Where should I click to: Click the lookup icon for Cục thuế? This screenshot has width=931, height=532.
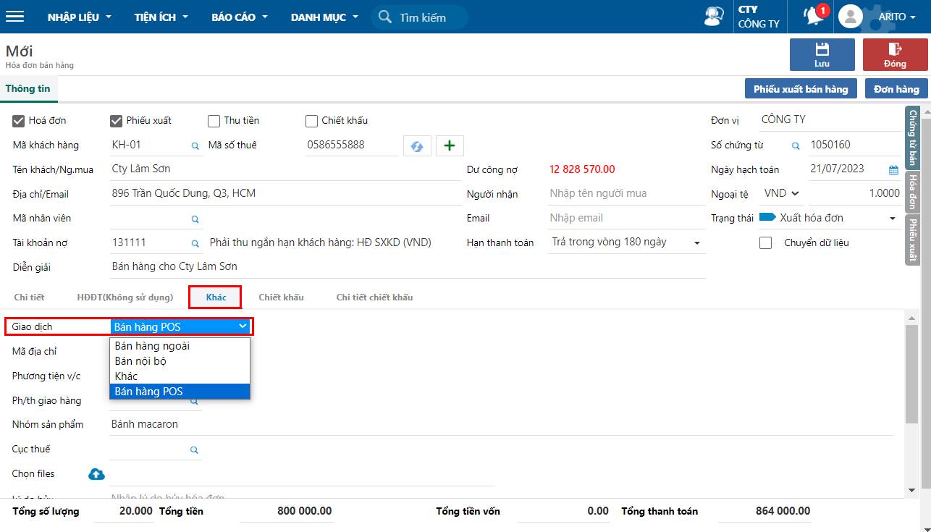(x=194, y=449)
